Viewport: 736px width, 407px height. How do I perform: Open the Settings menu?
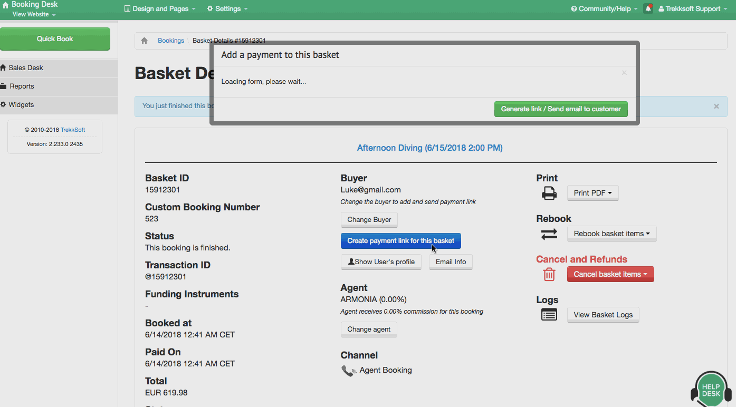(227, 8)
